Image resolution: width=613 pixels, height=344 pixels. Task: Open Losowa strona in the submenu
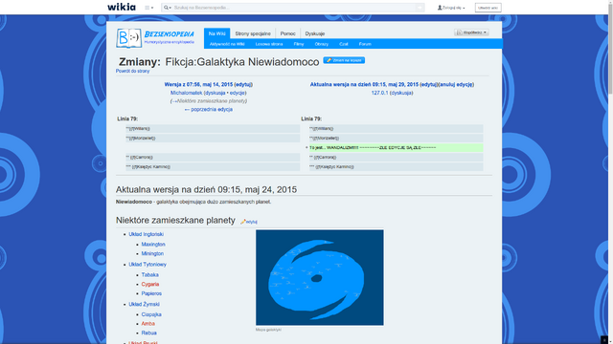(x=269, y=44)
